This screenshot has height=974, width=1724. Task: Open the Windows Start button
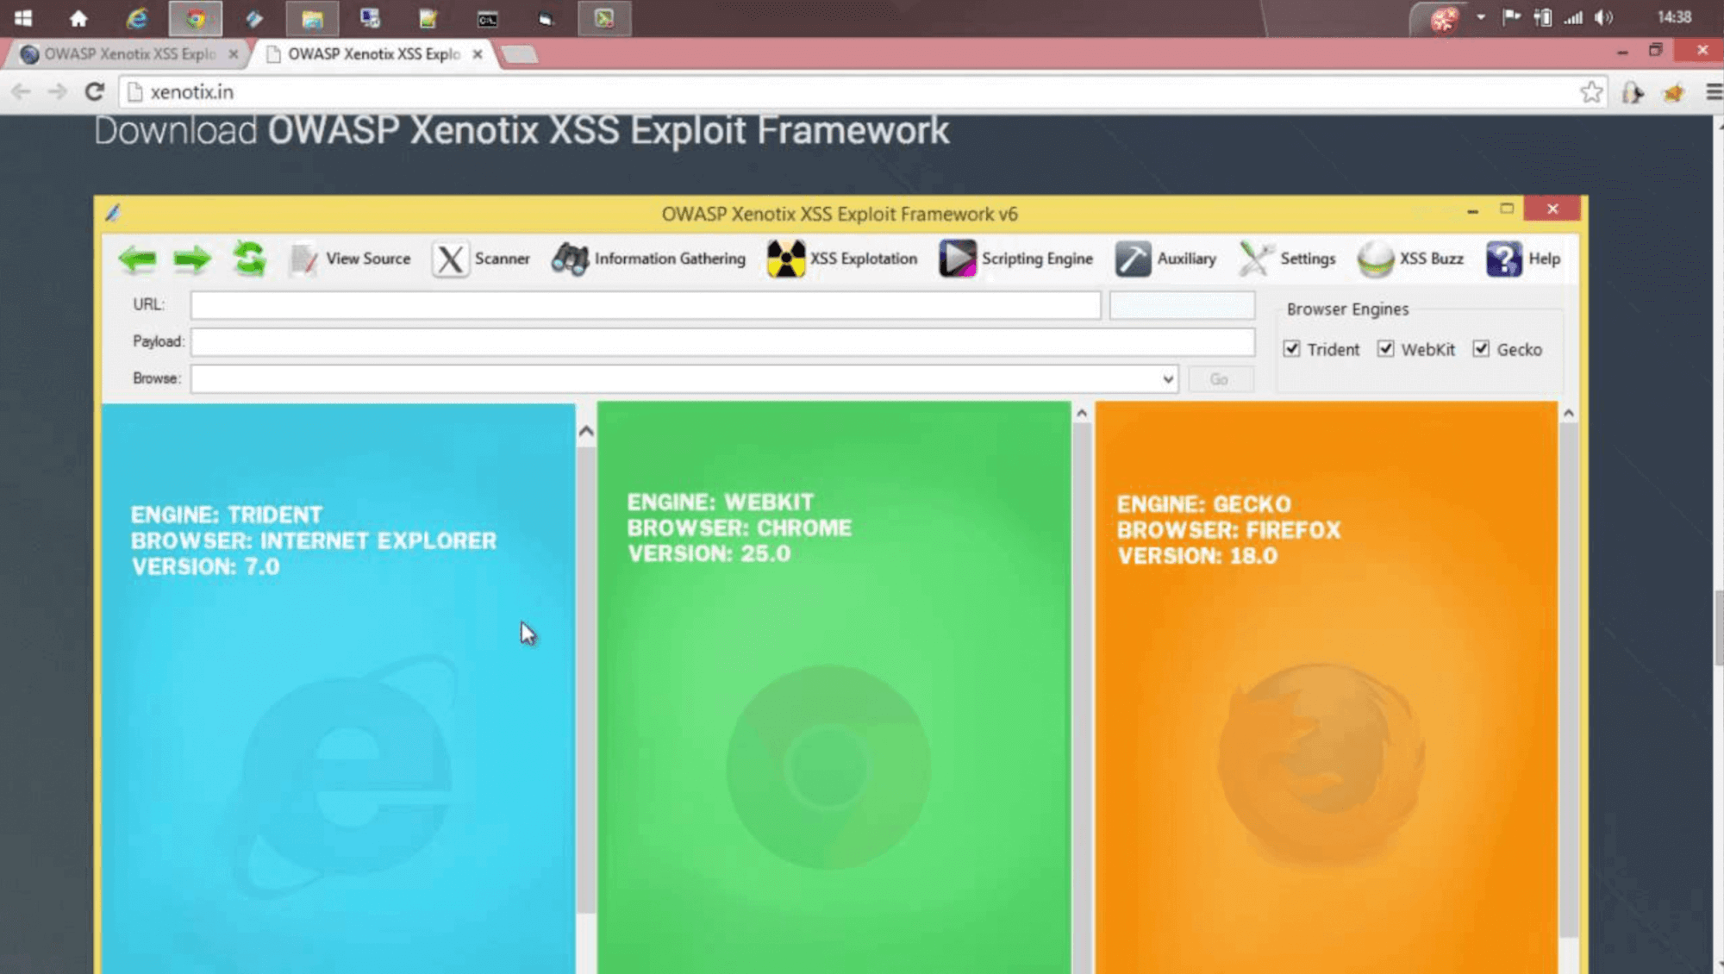23,18
